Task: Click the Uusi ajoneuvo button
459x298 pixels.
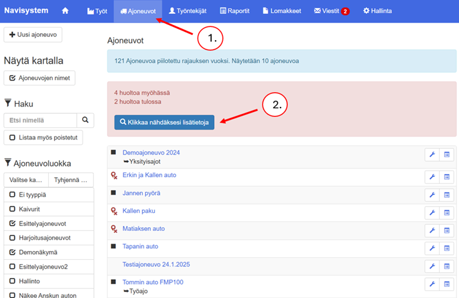Action: tap(33, 35)
